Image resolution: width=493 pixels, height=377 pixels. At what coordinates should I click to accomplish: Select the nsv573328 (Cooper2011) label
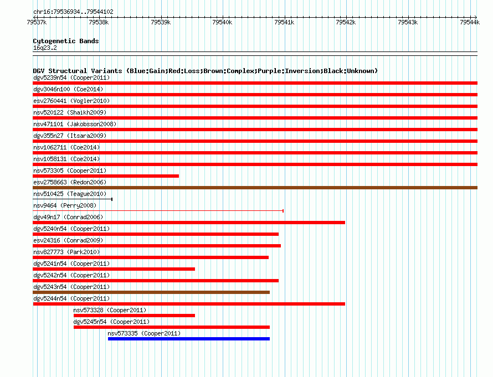pyautogui.click(x=110, y=310)
